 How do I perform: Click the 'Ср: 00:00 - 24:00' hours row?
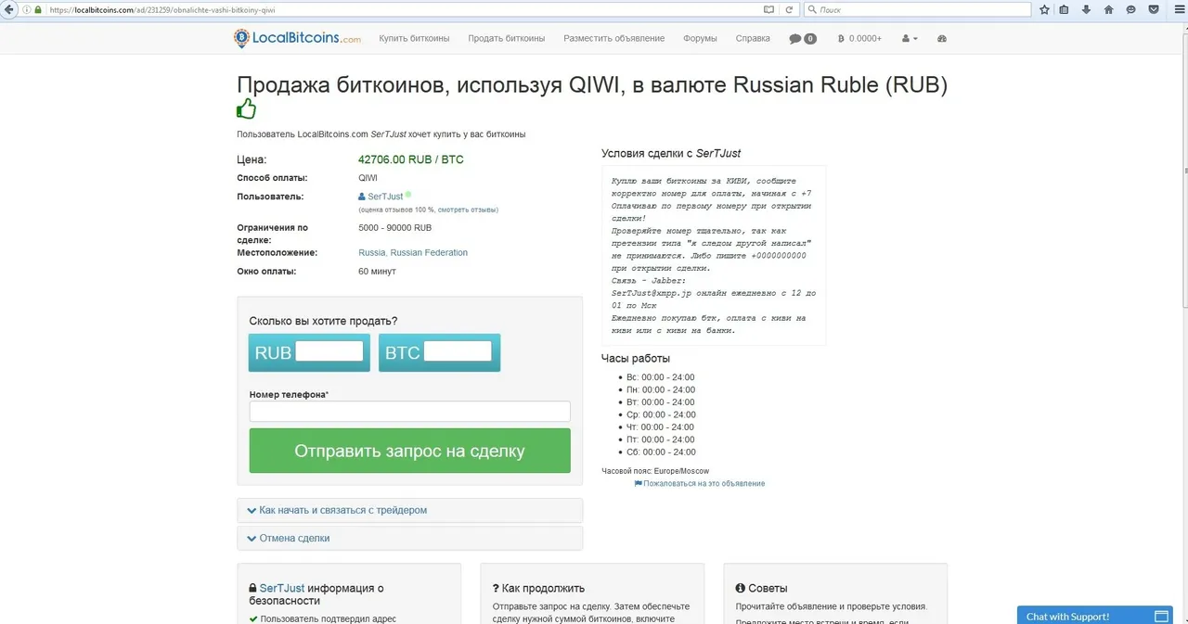coord(661,414)
